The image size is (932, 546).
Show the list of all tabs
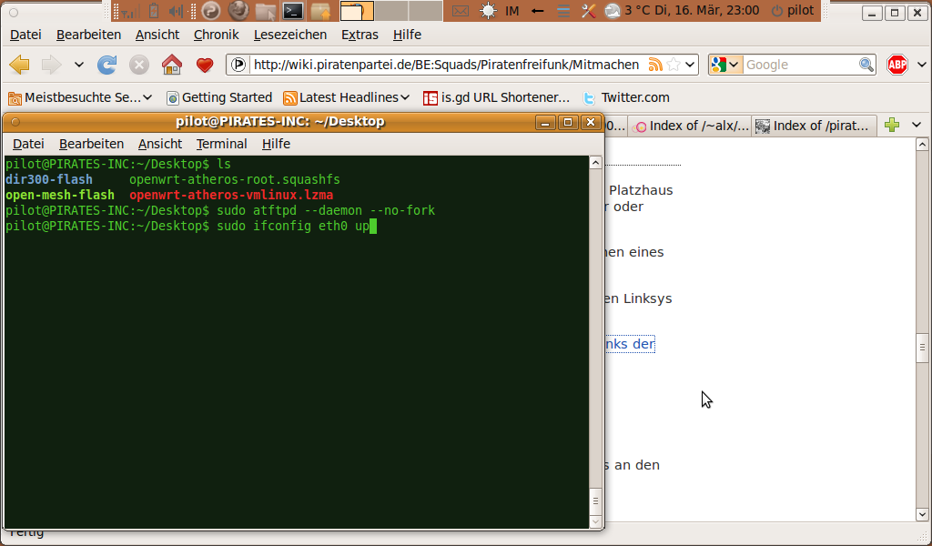pos(917,126)
